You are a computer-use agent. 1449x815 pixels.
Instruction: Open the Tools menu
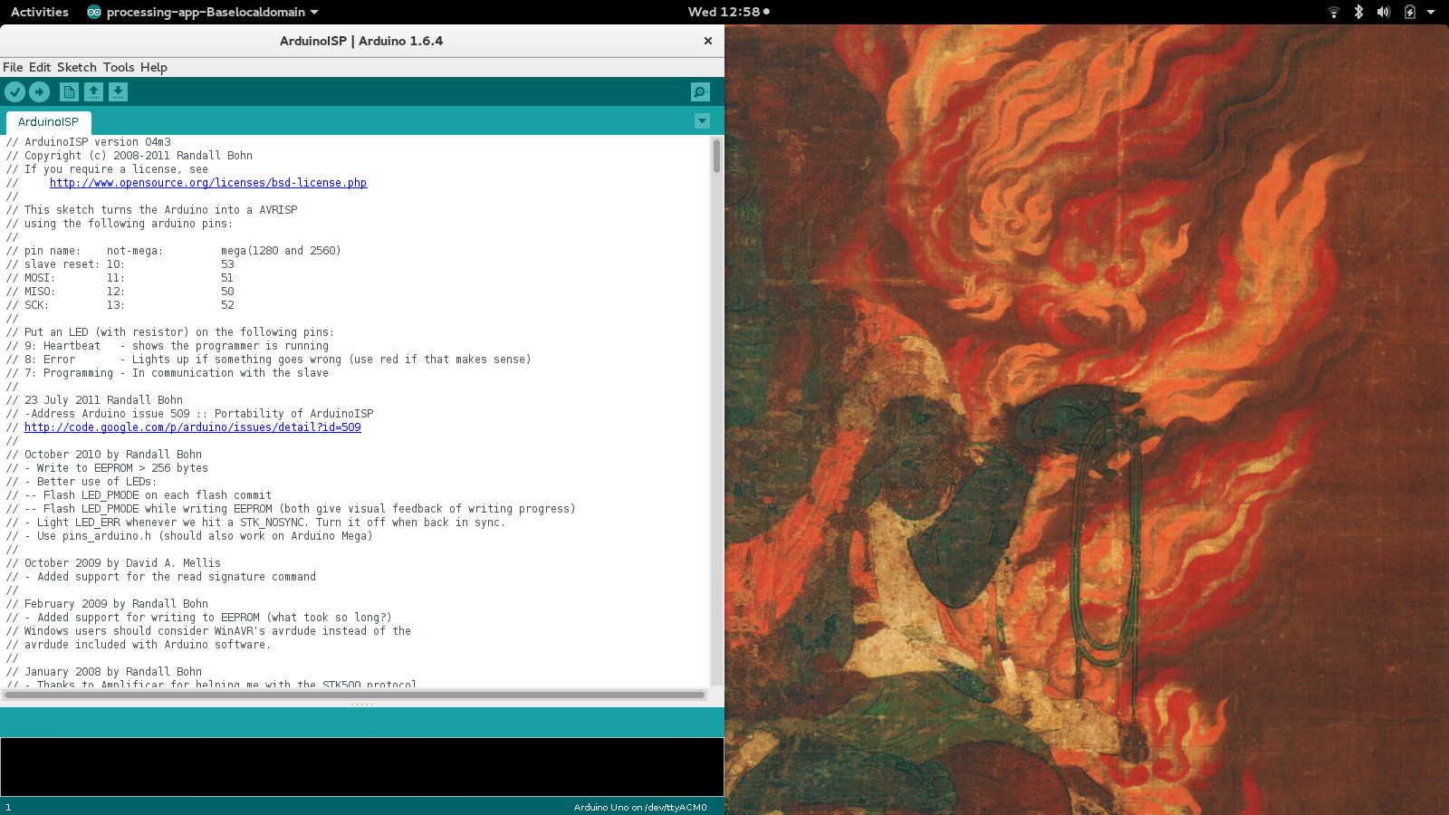pyautogui.click(x=119, y=67)
